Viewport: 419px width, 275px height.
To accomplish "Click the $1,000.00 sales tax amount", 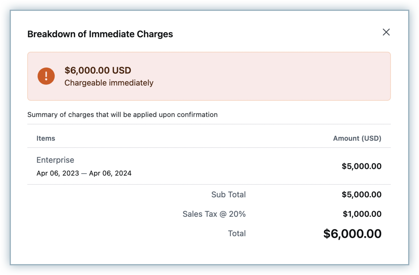I will [x=362, y=214].
